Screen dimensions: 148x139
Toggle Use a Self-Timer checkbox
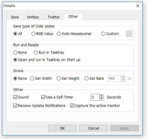pyautogui.click(x=57, y=97)
